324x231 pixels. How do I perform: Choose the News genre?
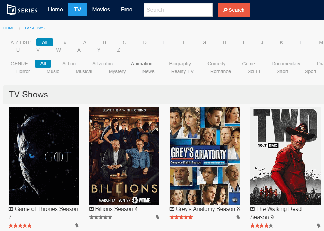148,71
